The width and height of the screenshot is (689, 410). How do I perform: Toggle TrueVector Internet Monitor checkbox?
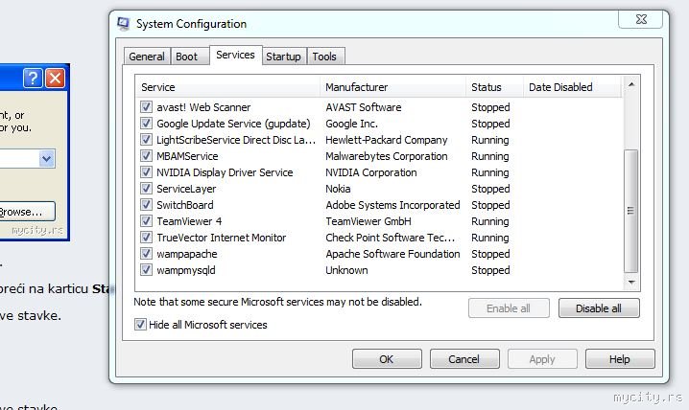pyautogui.click(x=146, y=238)
